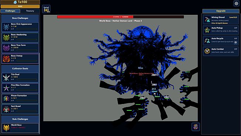Click the MAX button

click(20, 6)
